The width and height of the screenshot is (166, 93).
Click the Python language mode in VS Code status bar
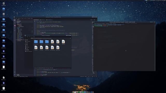(x=93, y=76)
